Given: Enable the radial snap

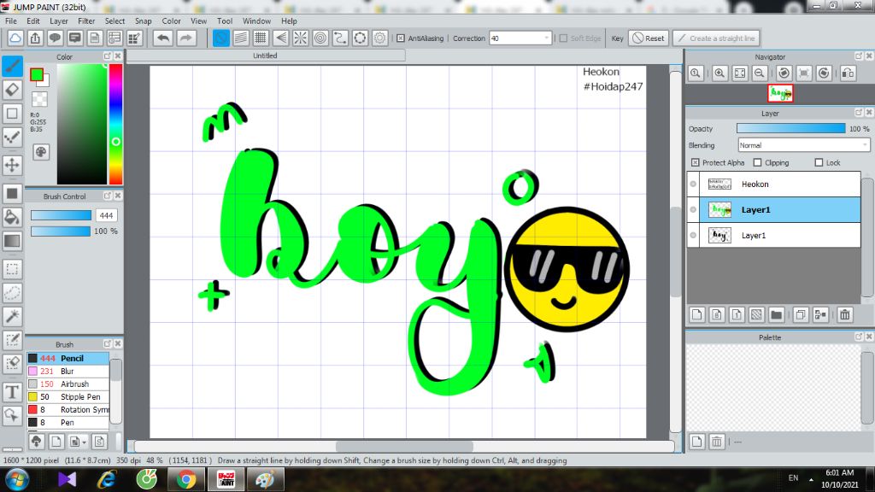Looking at the screenshot, I should coord(300,38).
